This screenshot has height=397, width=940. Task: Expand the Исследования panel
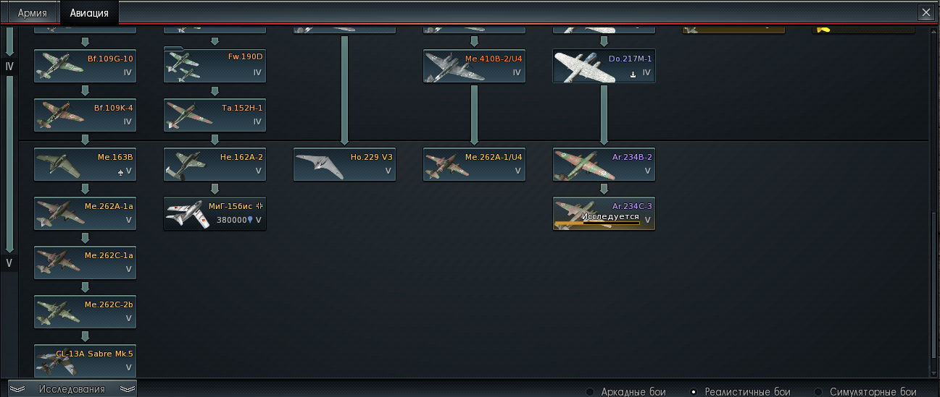click(72, 389)
